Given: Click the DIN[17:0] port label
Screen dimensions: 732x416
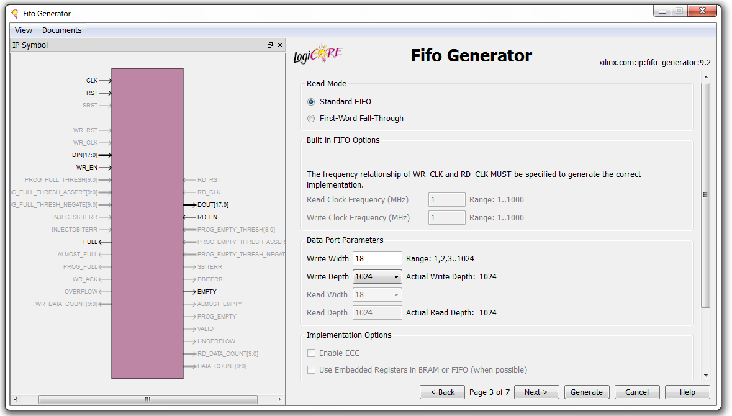Looking at the screenshot, I should tap(85, 155).
